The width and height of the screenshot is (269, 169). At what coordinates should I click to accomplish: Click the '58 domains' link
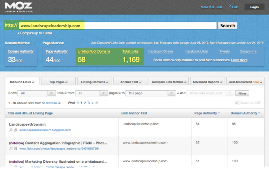click(49, 103)
